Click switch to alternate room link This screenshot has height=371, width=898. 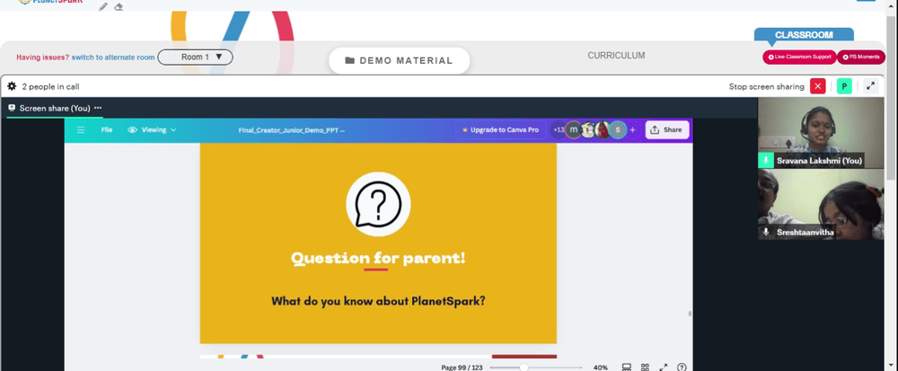113,57
